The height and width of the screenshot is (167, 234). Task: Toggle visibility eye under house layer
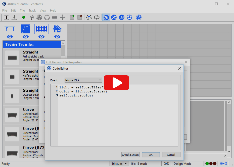point(57,37)
